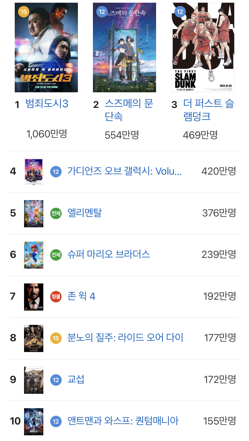Viewport: 249px width, 441px height.
Task: Open the 슈퍼 마리오 브라더스 link
Action: 109,254
